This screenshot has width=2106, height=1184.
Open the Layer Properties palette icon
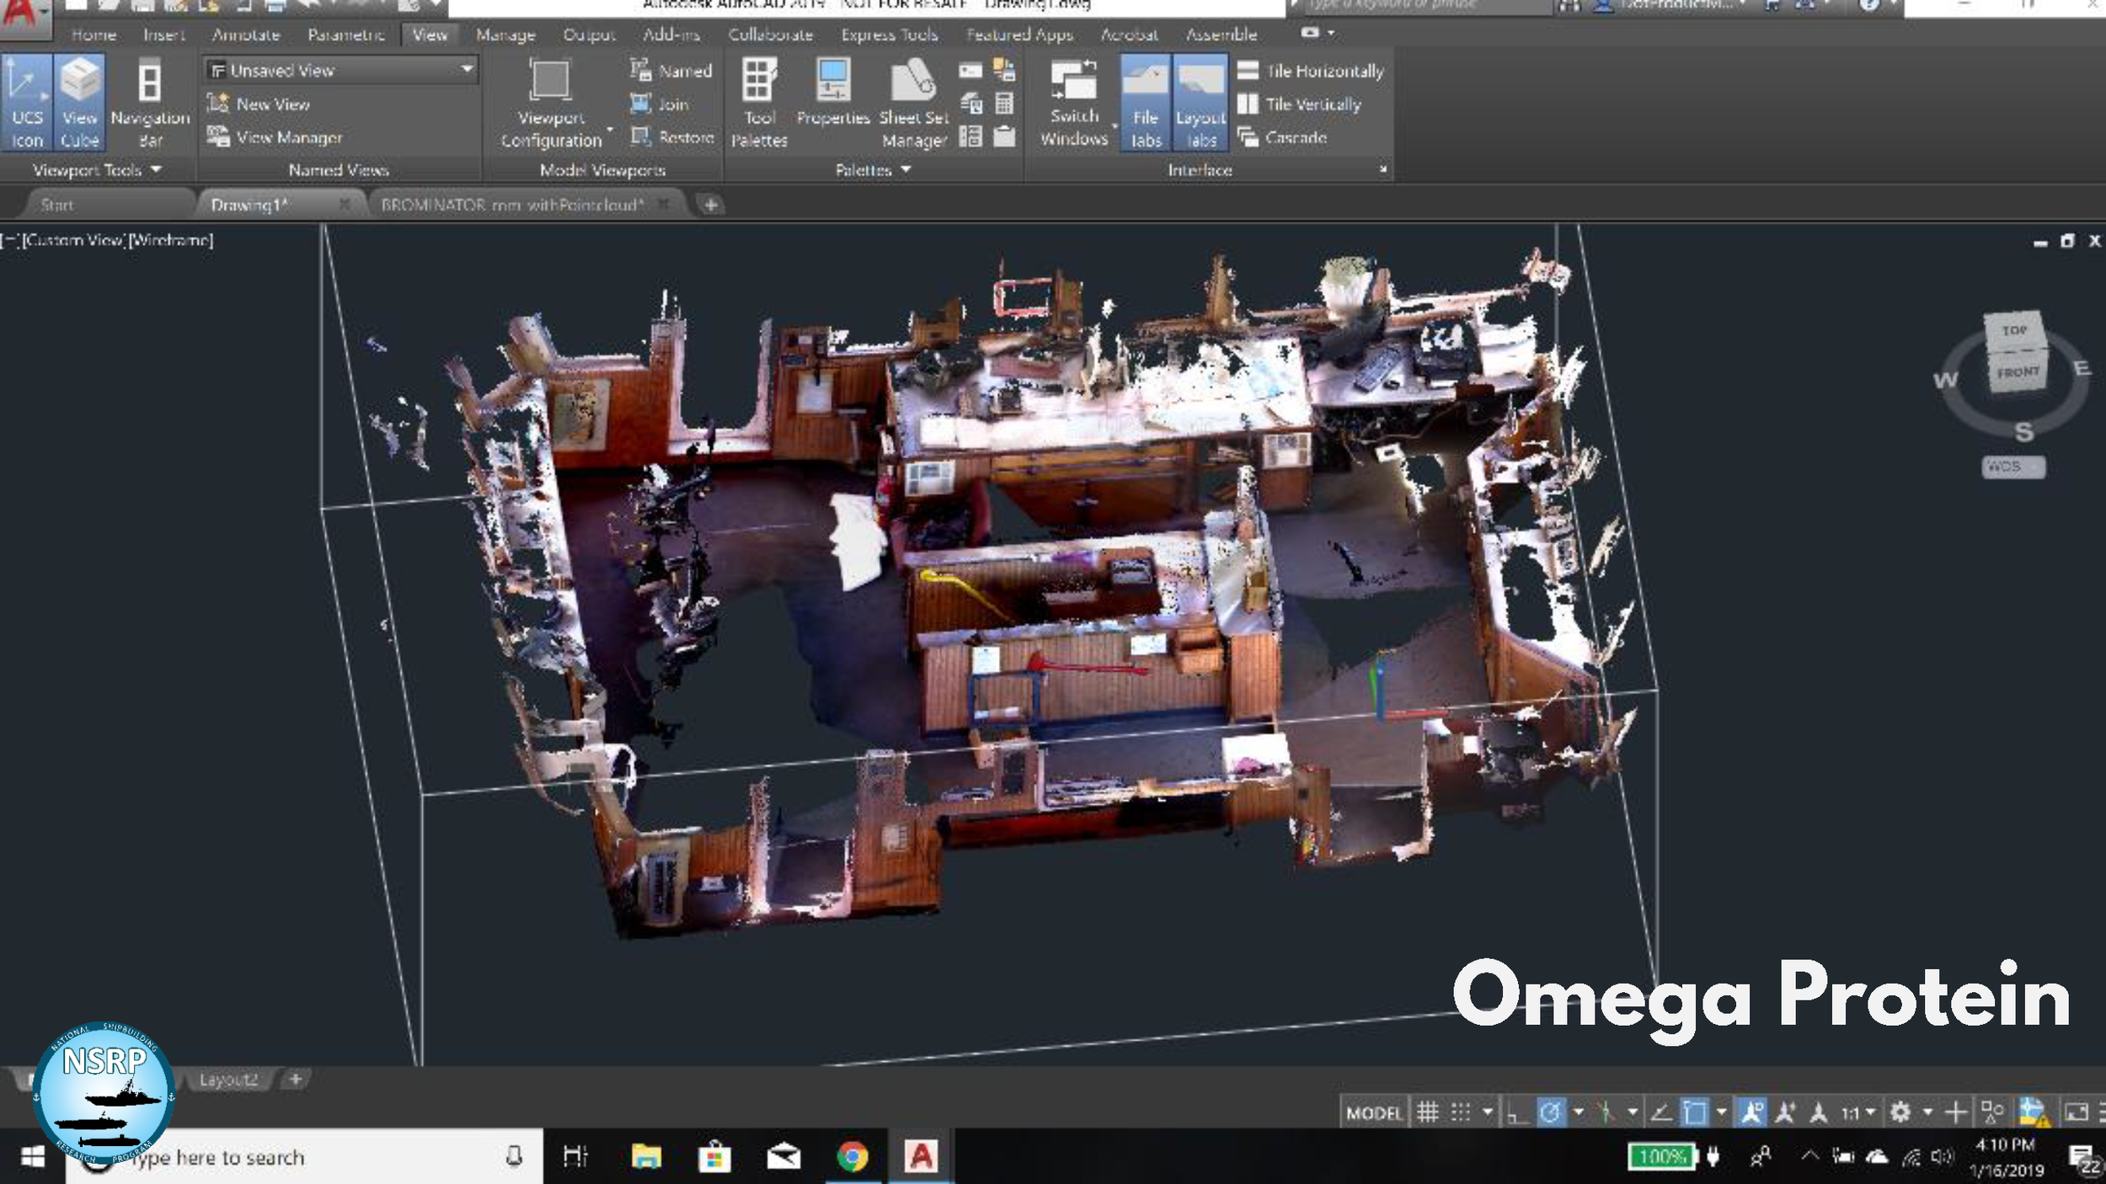(x=970, y=104)
